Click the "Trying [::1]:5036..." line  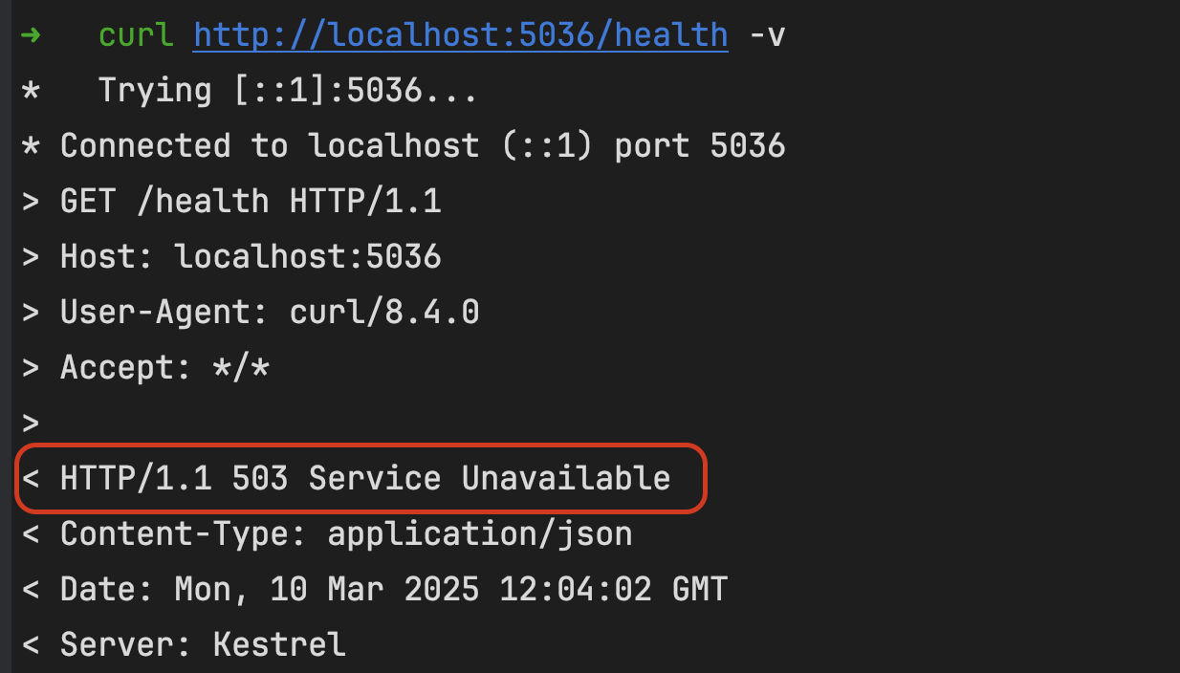[x=287, y=91]
